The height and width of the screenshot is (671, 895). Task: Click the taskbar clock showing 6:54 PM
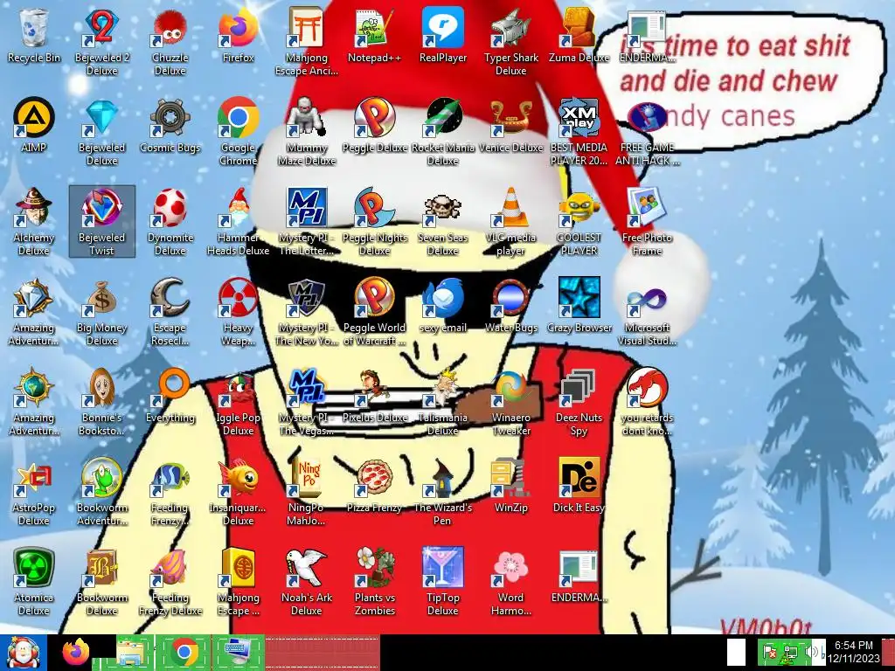point(854,652)
